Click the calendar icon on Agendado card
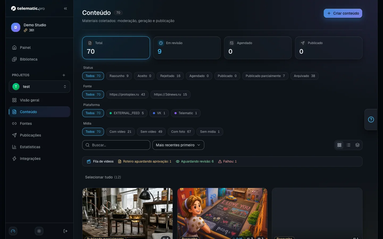Screen dimensions: 383x239 (x=232, y=43)
